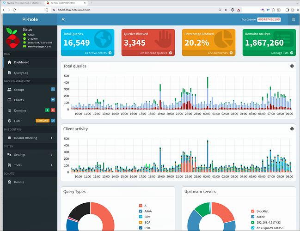Click the browser back arrow
300x231 pixels.
(x=4, y=10)
